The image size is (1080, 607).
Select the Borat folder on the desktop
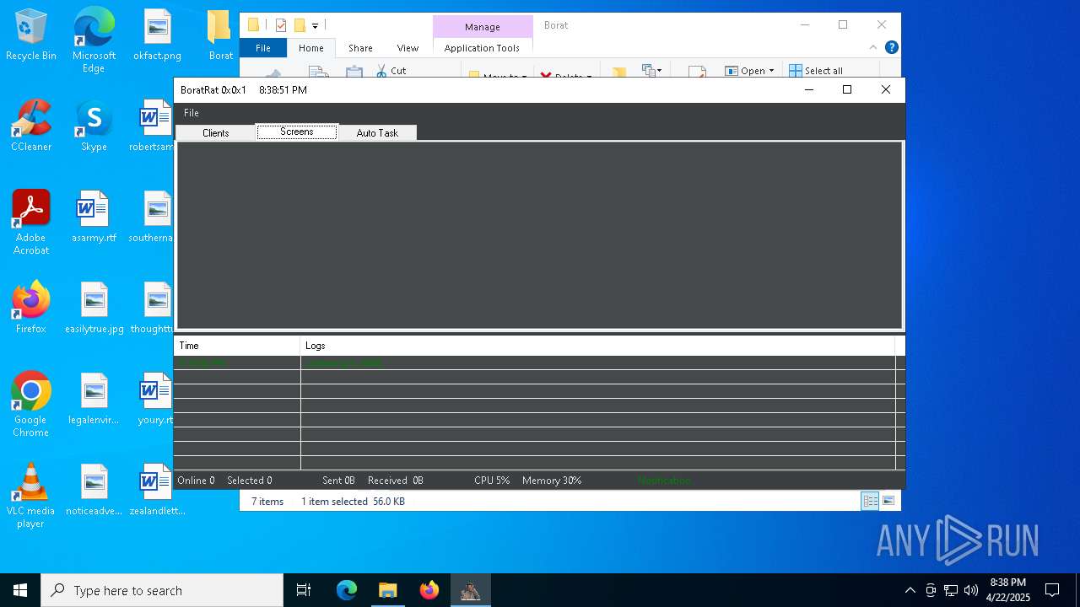coord(220,35)
